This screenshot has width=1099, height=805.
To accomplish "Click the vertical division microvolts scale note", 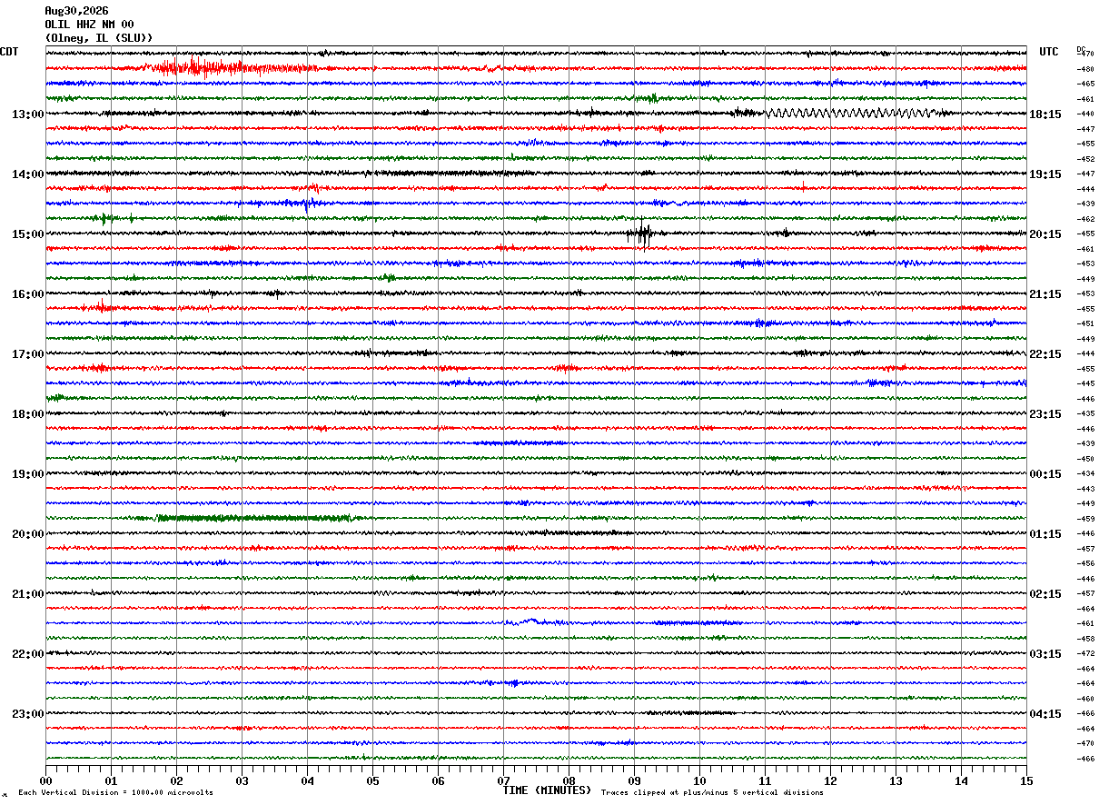I will [115, 792].
